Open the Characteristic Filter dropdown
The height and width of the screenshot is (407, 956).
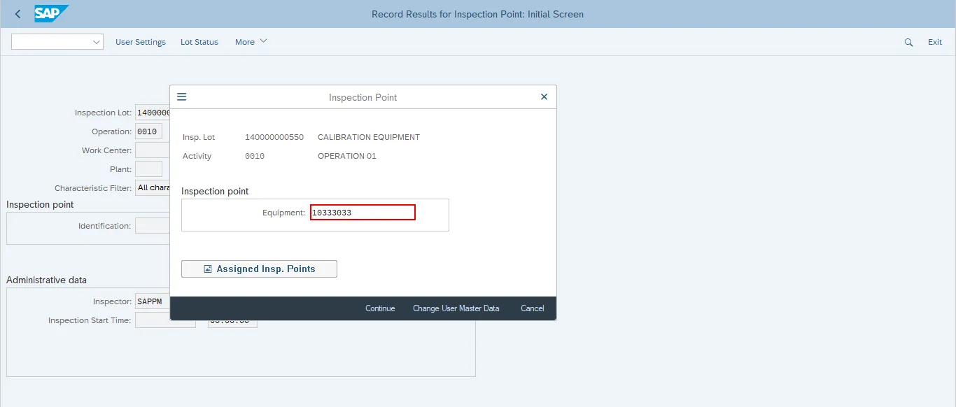pos(153,187)
